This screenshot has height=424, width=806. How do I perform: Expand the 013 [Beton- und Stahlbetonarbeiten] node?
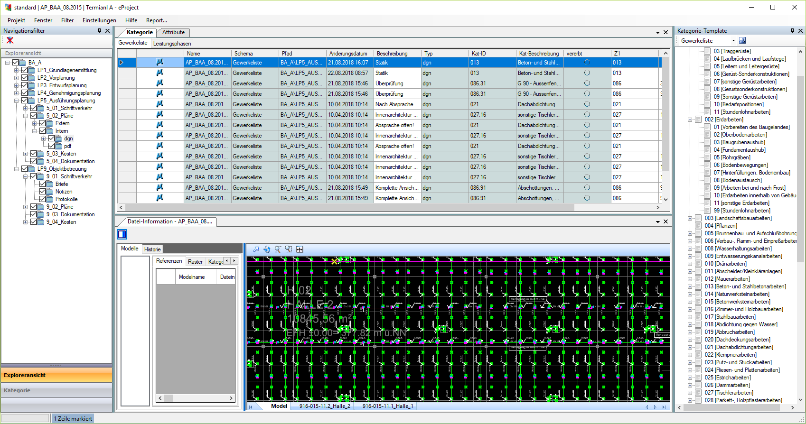(690, 286)
